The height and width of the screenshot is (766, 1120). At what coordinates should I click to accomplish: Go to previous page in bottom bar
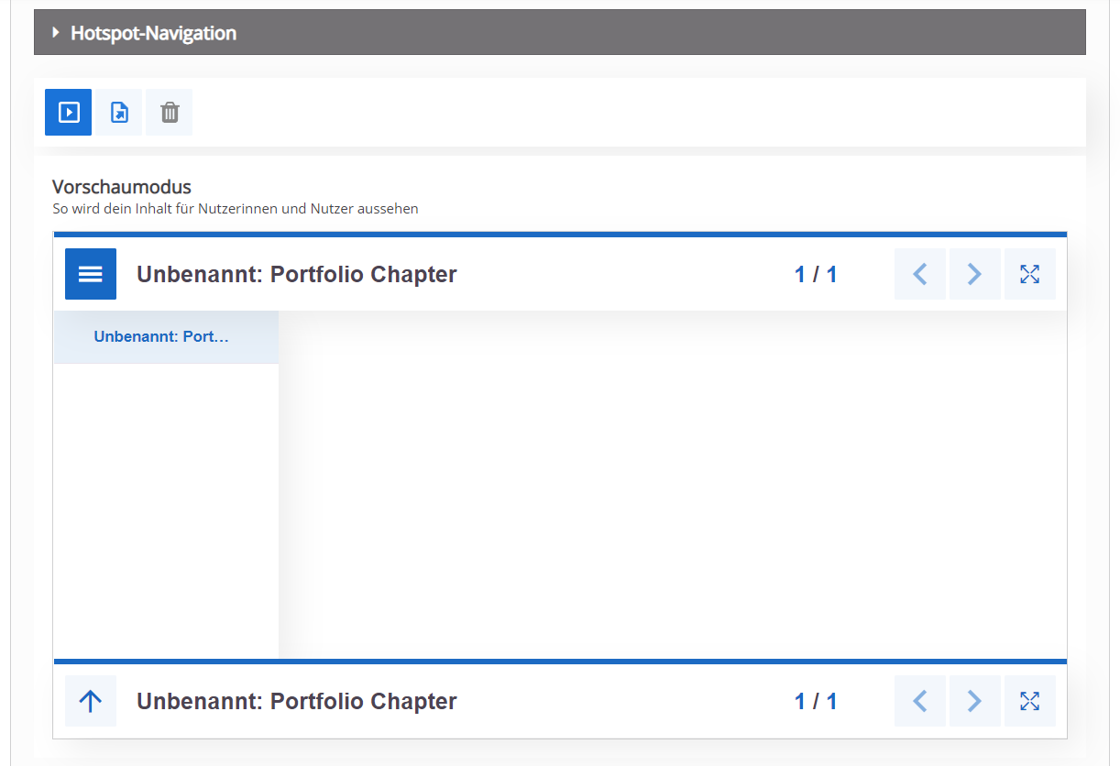click(920, 701)
